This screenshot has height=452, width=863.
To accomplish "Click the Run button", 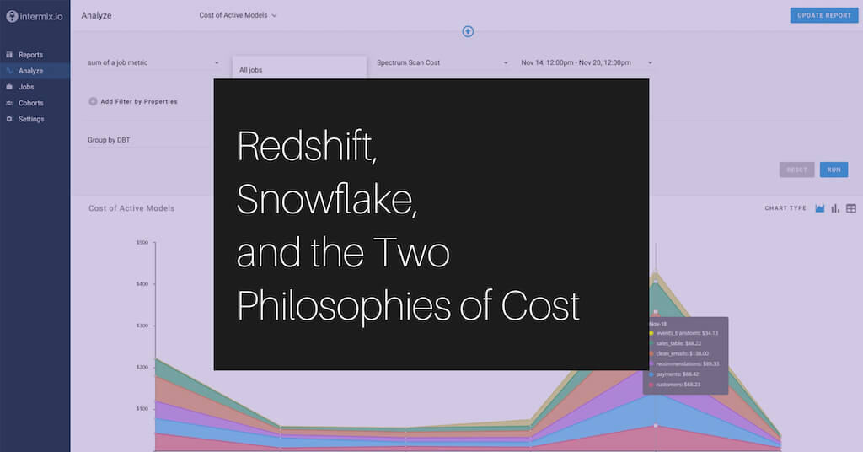I will [x=834, y=169].
